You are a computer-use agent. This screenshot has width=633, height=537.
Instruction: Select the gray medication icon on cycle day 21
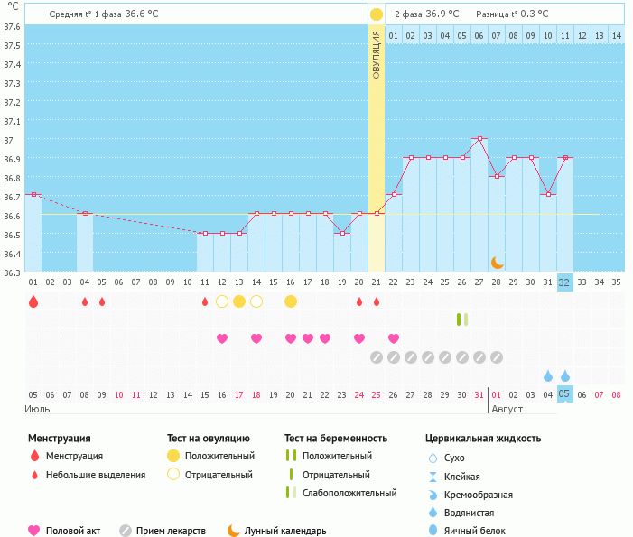coord(377,357)
